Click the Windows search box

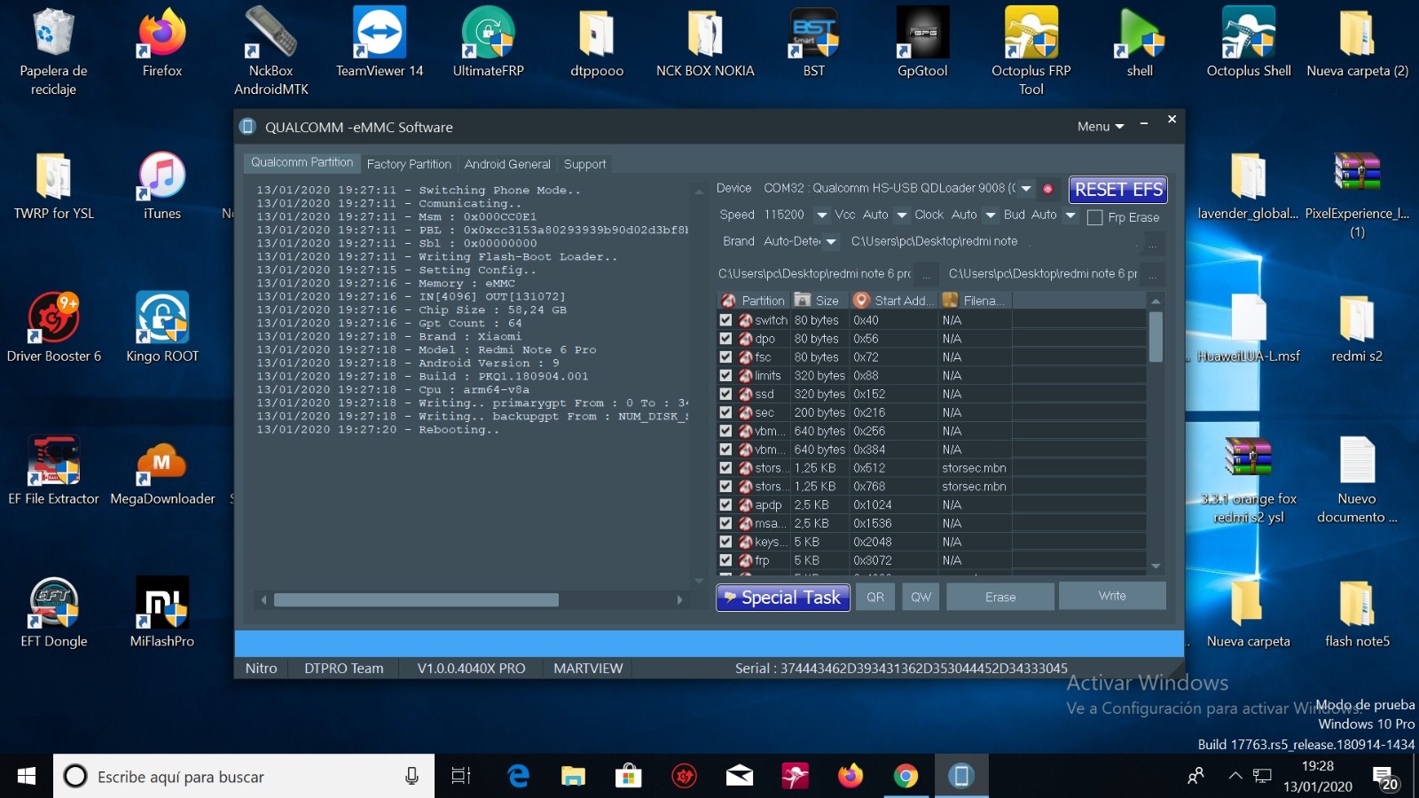(244, 777)
